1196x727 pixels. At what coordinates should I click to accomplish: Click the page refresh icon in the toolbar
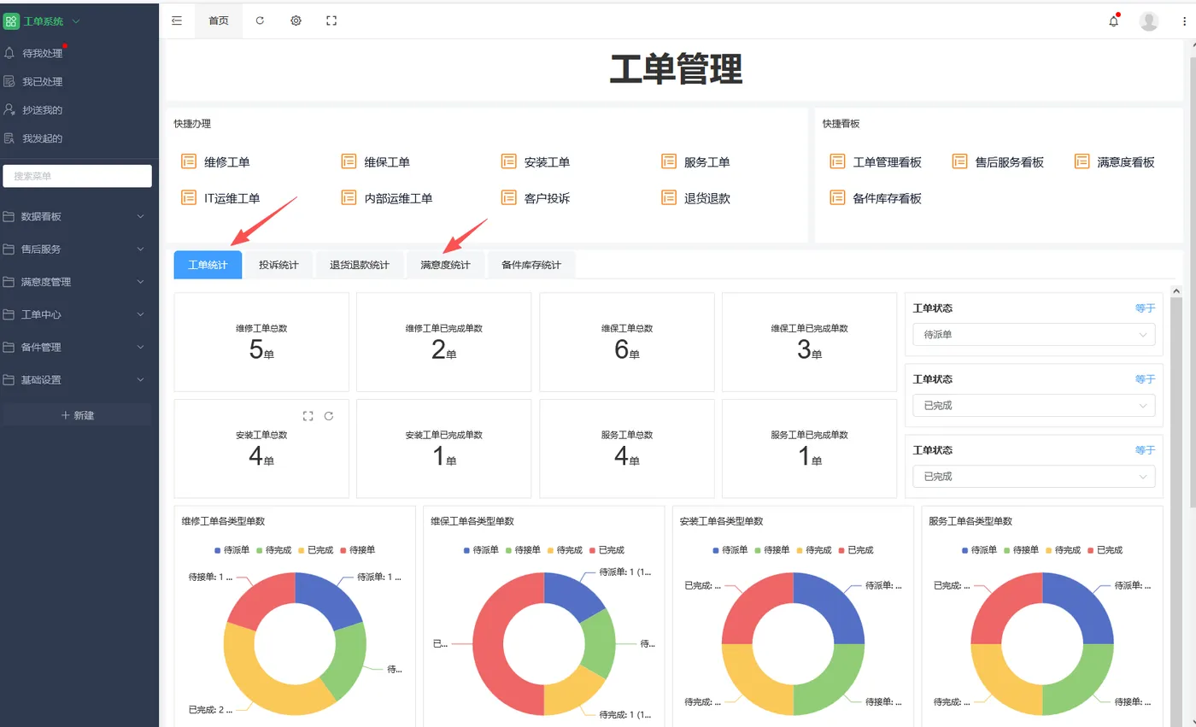(x=260, y=21)
